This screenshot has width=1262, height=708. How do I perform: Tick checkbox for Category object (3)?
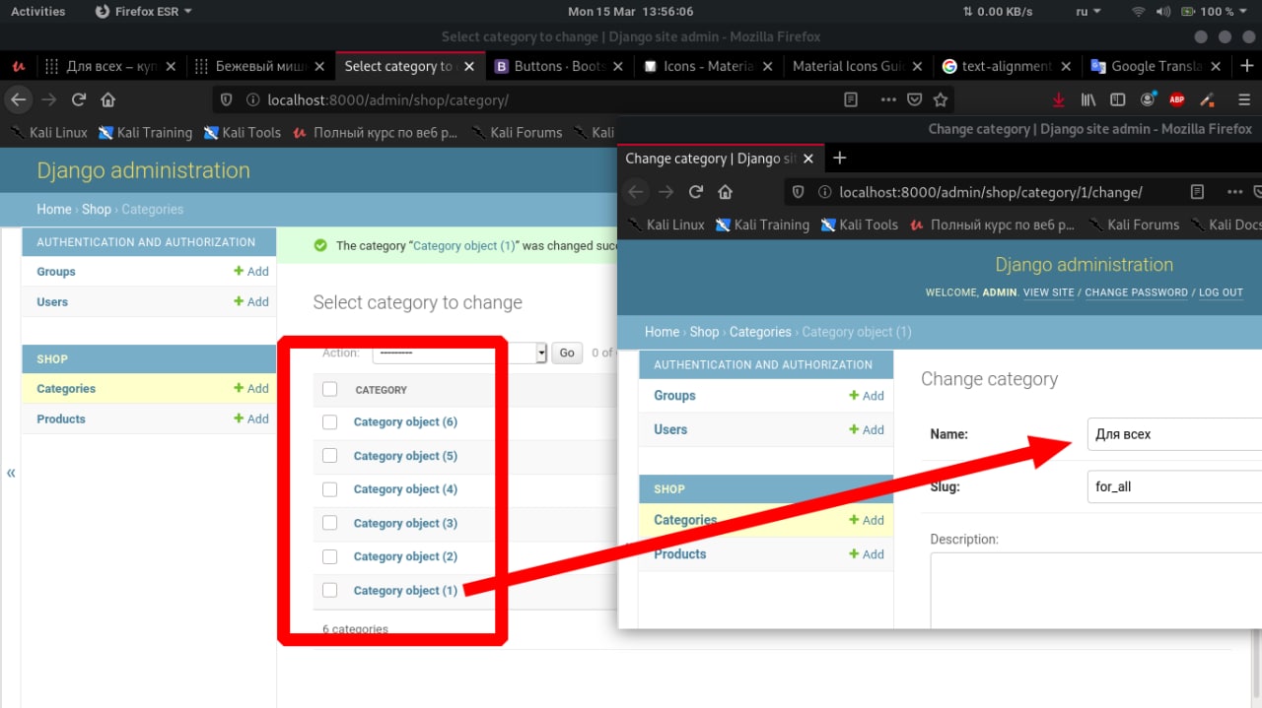(x=330, y=522)
